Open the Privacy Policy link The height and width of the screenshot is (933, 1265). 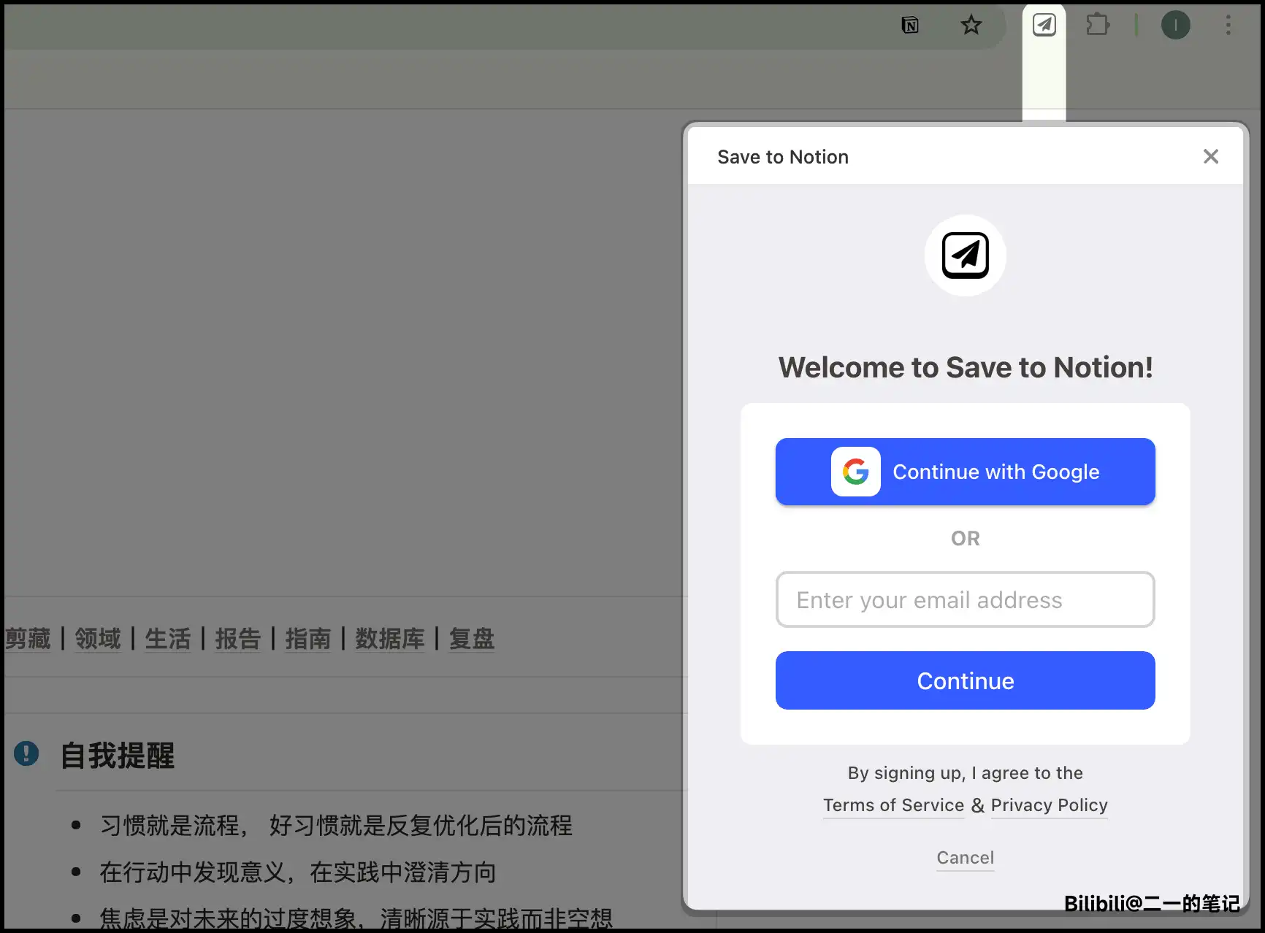pyautogui.click(x=1049, y=805)
